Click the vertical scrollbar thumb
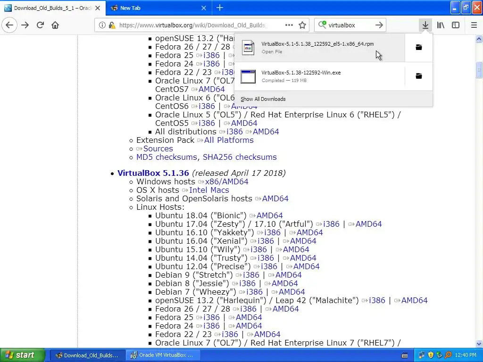This screenshot has height=362, width=483. (479, 69)
